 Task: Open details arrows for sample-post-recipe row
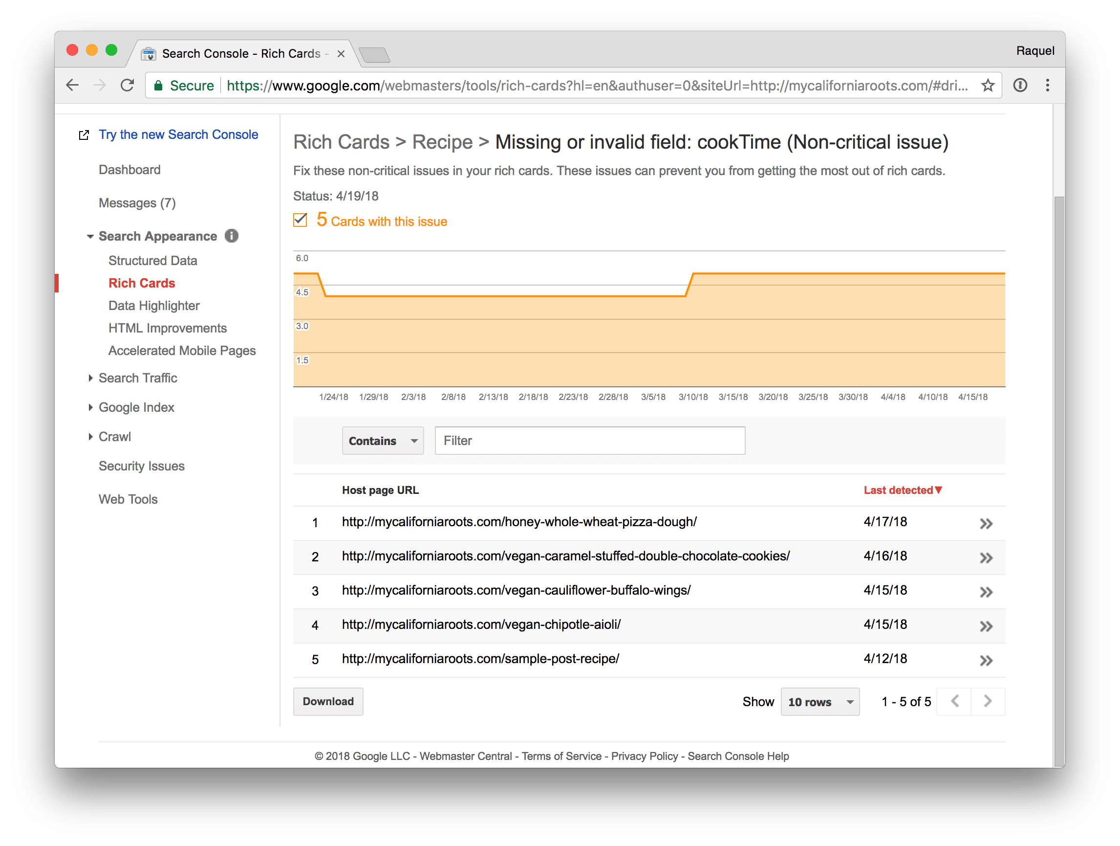point(985,660)
